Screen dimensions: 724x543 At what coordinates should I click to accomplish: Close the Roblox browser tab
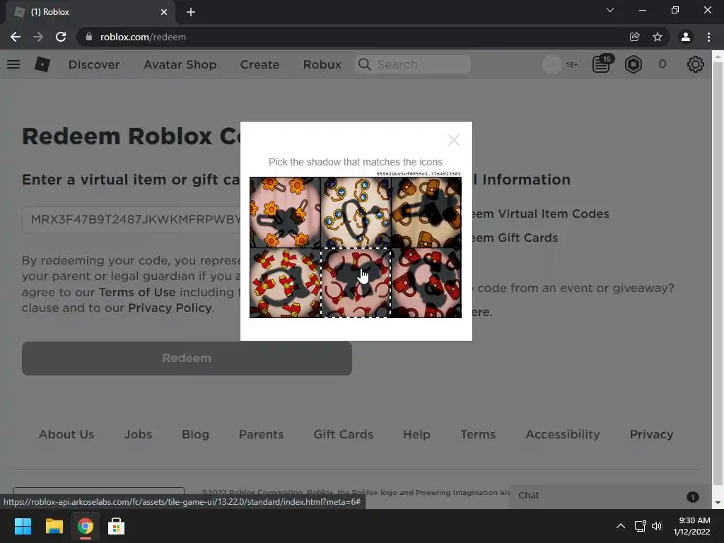[x=164, y=12]
